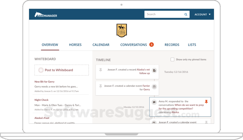Follow the Alaska's vet follow up link
The width and height of the screenshot is (243, 140).
(143, 71)
